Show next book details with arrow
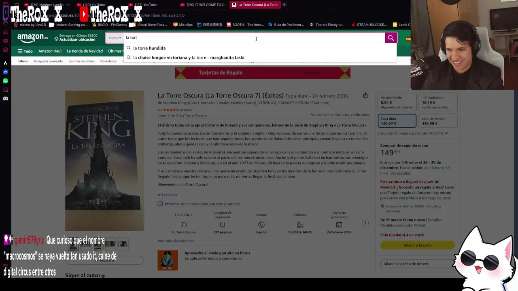The image size is (518, 291). (365, 223)
